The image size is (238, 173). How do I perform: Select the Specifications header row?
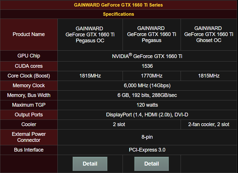(119, 14)
